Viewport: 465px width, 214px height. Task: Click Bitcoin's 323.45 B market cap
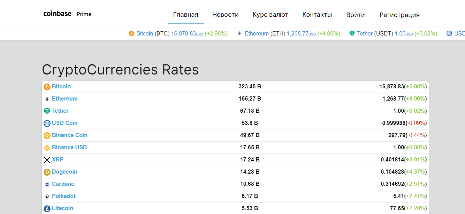click(x=250, y=86)
